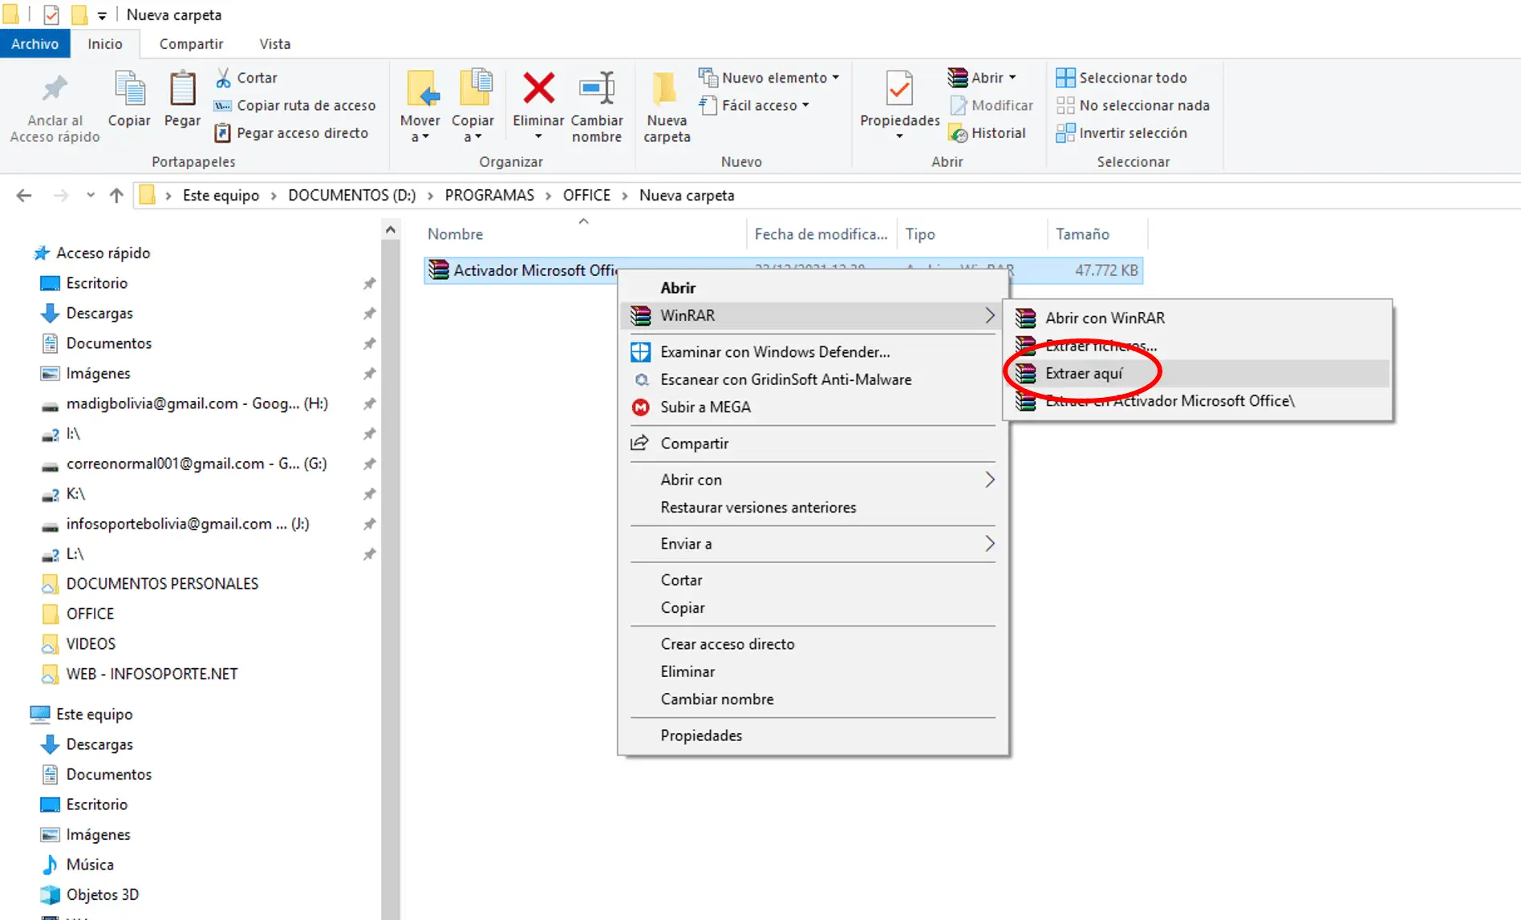Open the quick access toolbar customize arrow
Viewport: 1521px width, 920px height.
102,15
